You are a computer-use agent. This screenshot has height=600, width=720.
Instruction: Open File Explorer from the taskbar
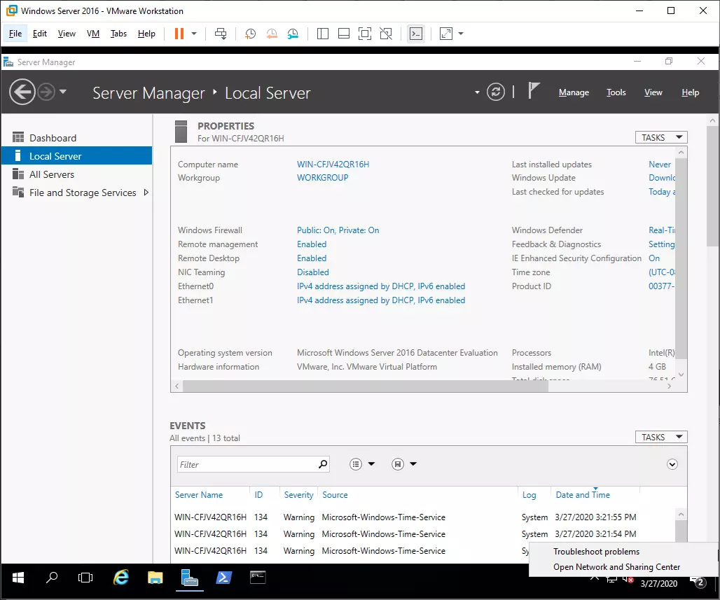[155, 578]
